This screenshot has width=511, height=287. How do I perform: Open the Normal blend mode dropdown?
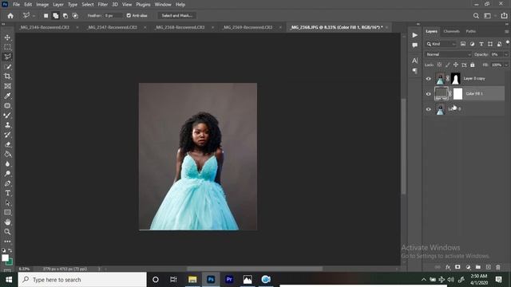[x=448, y=54]
